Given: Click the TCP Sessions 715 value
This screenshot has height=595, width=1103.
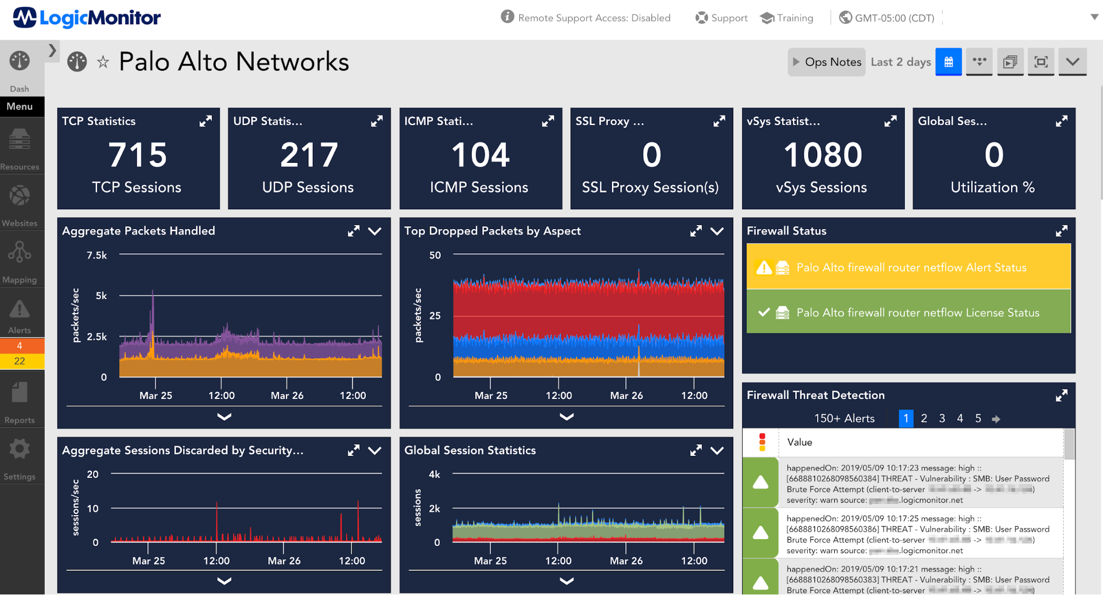Looking at the screenshot, I should [x=137, y=155].
